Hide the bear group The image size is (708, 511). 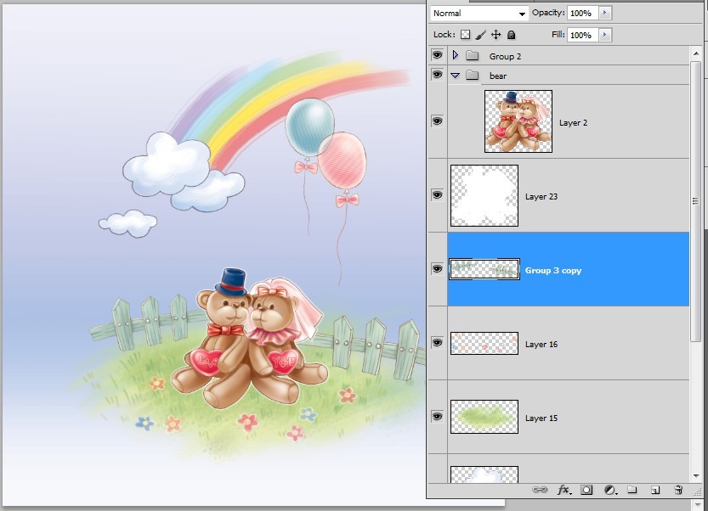point(437,75)
